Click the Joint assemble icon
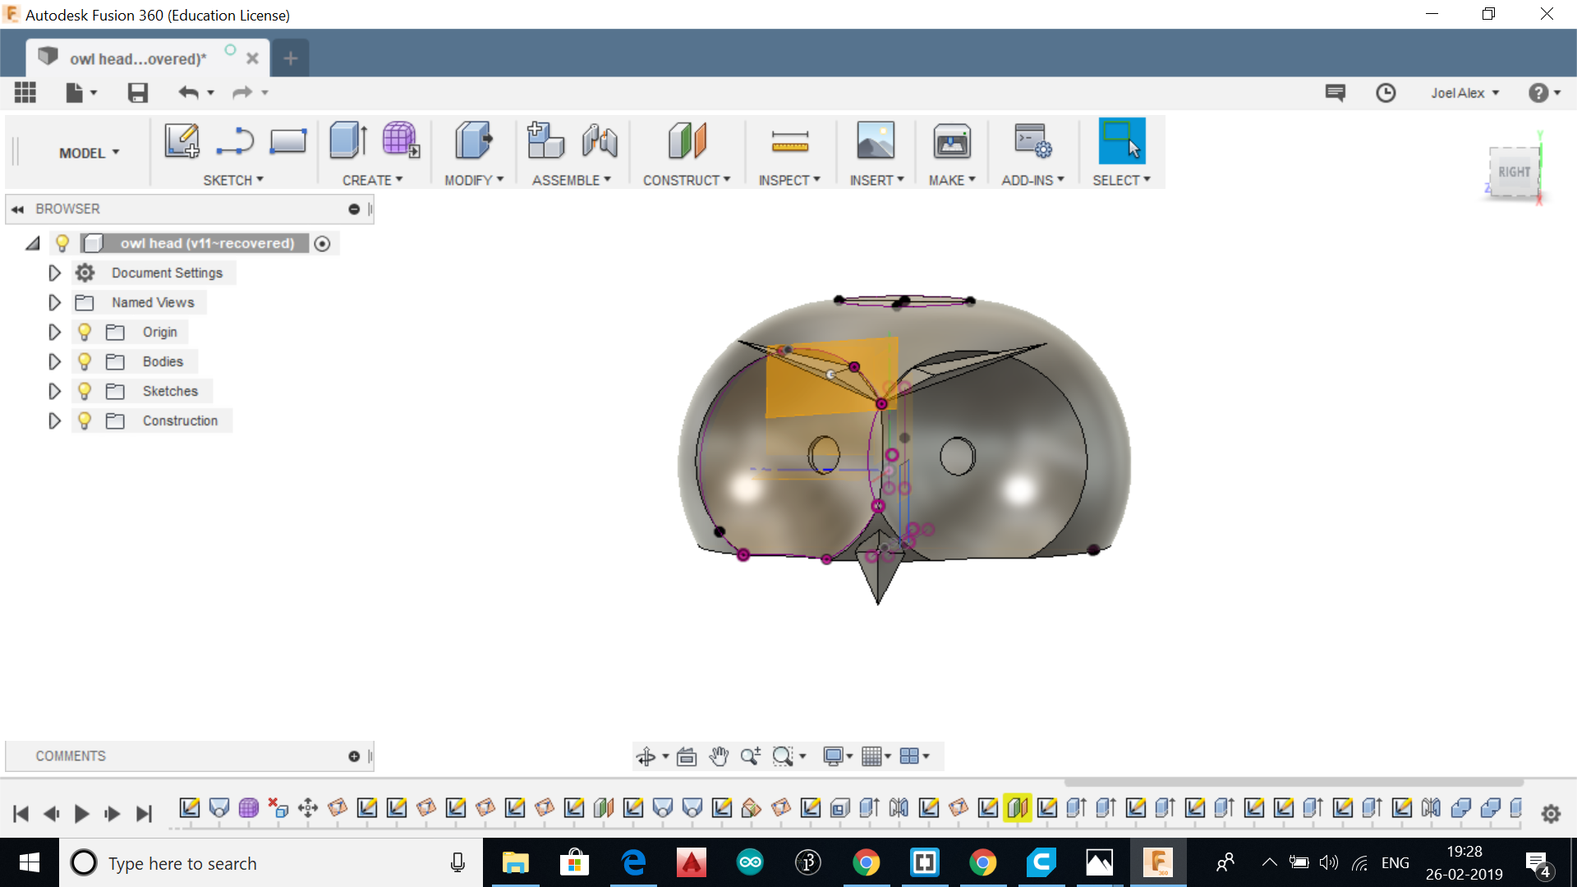 coord(600,140)
